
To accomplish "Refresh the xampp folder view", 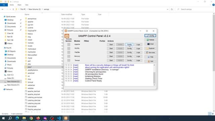I will click(x=172, y=9).
